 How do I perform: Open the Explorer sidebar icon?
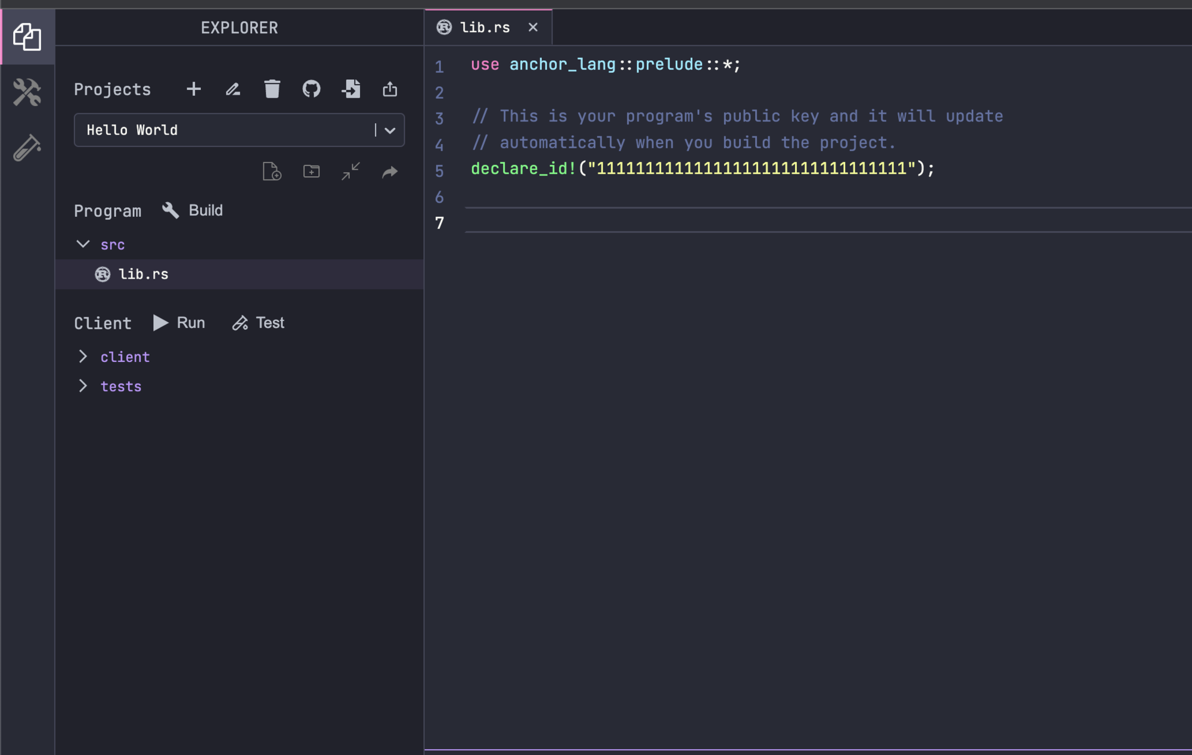click(x=27, y=37)
